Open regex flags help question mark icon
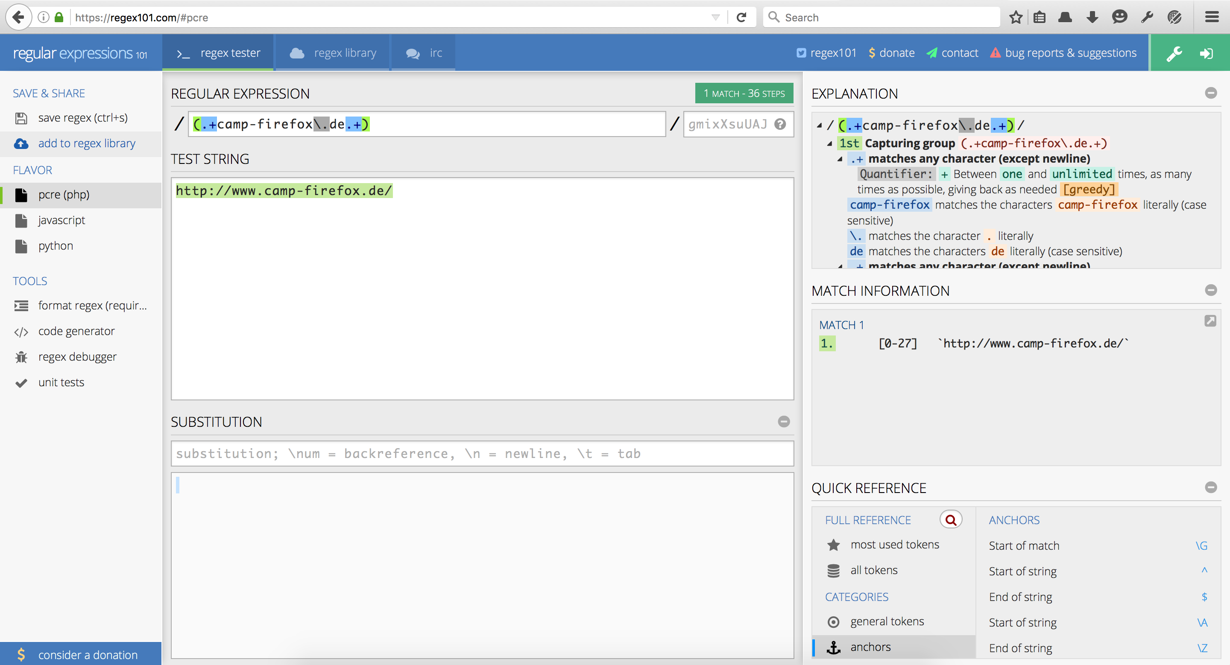This screenshot has height=665, width=1230. (x=780, y=124)
